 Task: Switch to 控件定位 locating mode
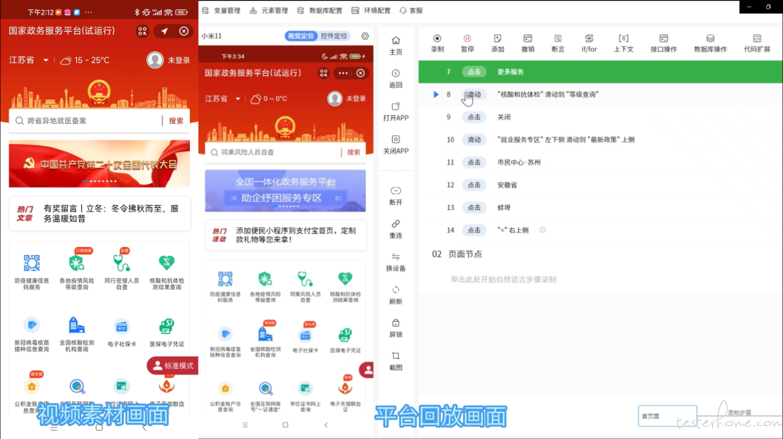[333, 36]
